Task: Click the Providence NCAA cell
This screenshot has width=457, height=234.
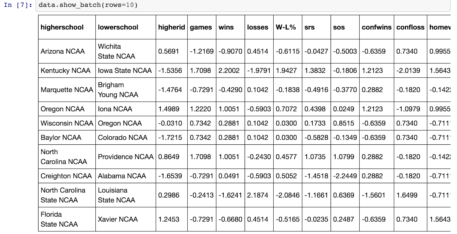Action: [x=126, y=157]
